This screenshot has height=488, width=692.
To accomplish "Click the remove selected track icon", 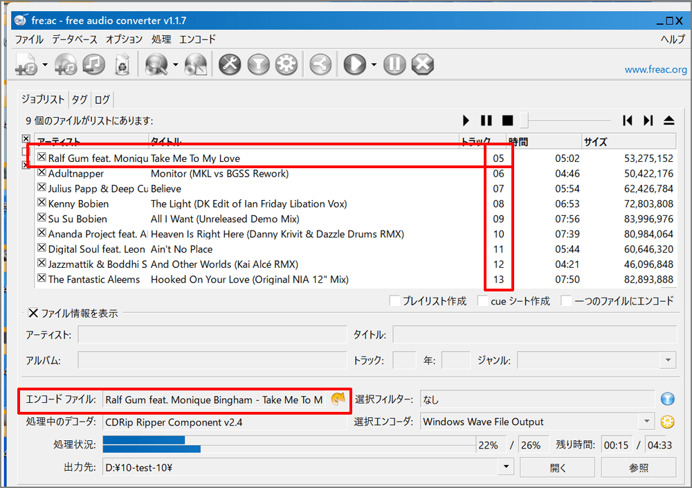I will click(x=93, y=64).
